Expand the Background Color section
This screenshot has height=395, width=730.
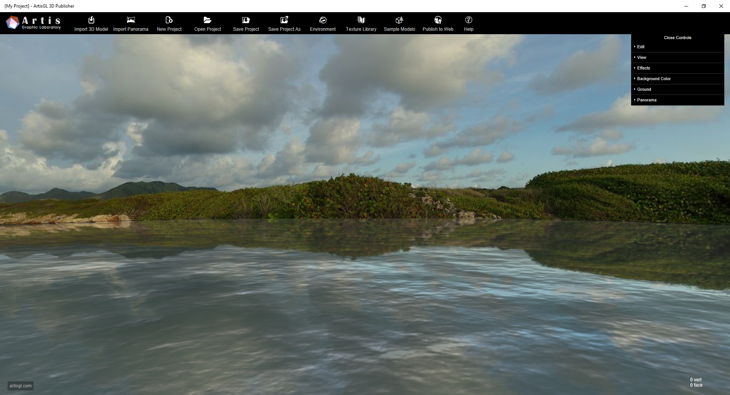tap(678, 79)
